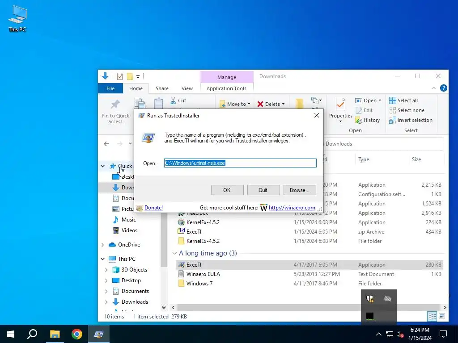458x343 pixels.
Task: Click the Donate! link
Action: pos(153,208)
